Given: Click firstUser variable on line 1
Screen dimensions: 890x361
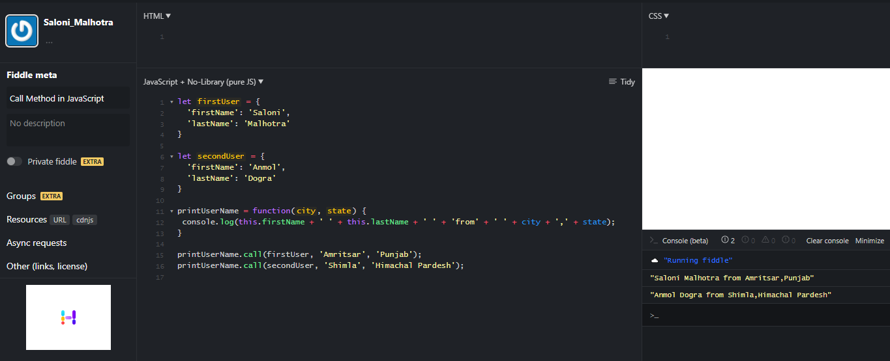Looking at the screenshot, I should (218, 101).
